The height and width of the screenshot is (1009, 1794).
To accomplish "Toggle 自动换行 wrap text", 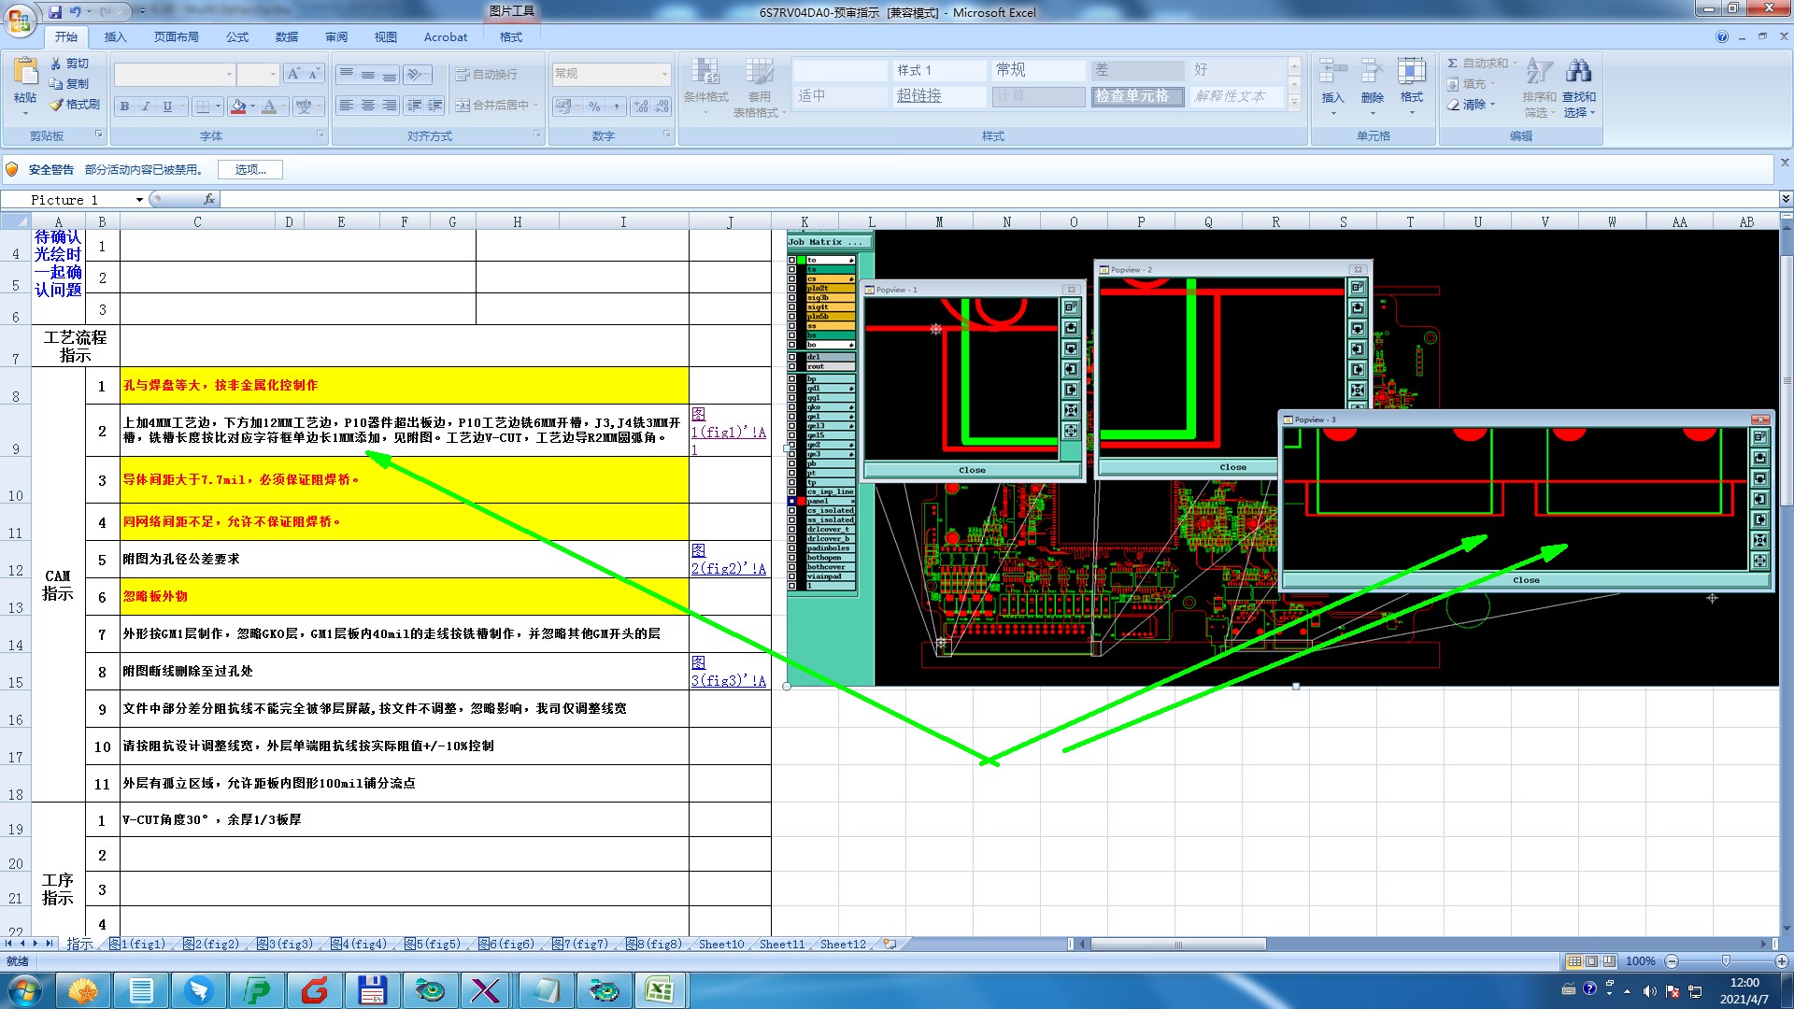I will click(x=486, y=74).
